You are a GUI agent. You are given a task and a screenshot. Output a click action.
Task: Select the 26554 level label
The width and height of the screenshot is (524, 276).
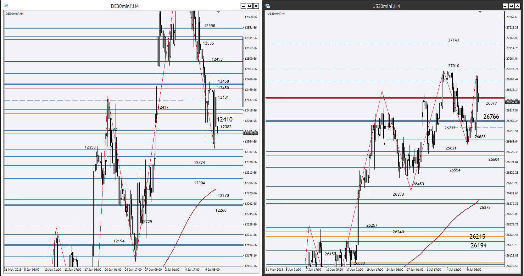pos(455,170)
